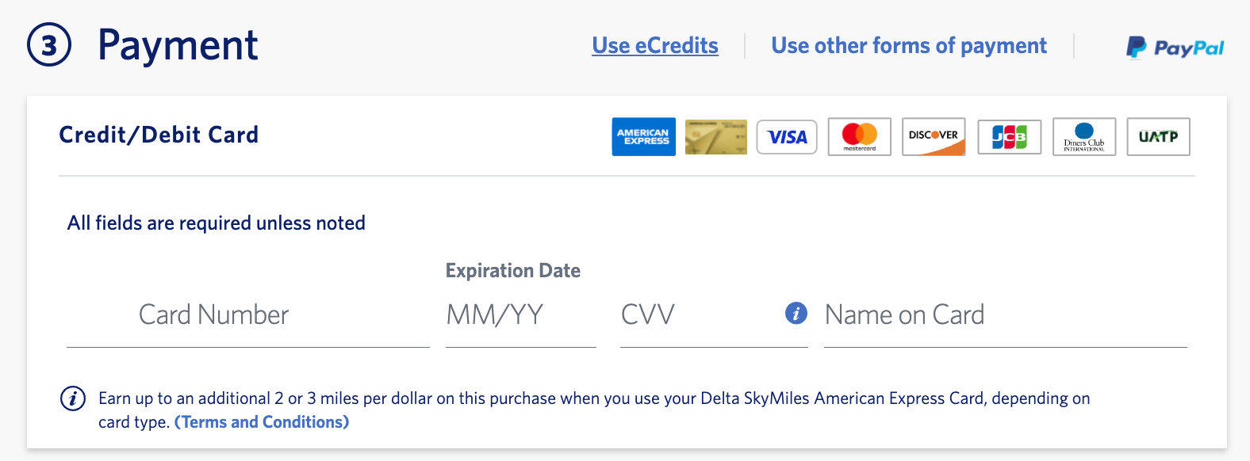Open the Terms and Conditions link
The width and height of the screenshot is (1250, 461).
(x=262, y=422)
